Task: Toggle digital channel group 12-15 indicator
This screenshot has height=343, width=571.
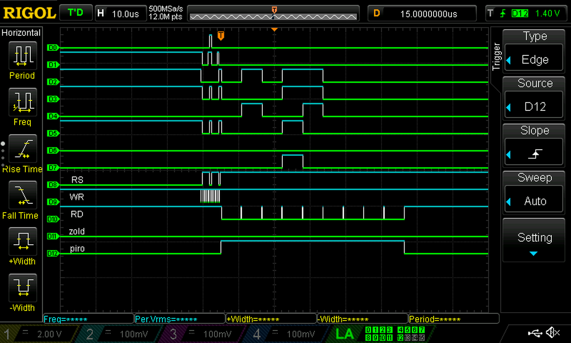Action: tap(411, 337)
